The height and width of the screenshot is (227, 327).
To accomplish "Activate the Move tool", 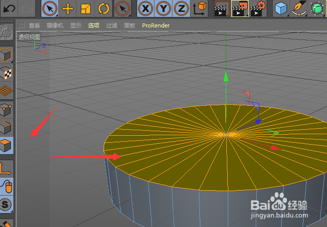I will pos(68,9).
